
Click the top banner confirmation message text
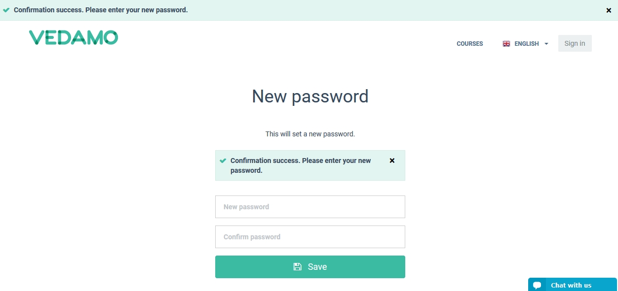pos(101,10)
